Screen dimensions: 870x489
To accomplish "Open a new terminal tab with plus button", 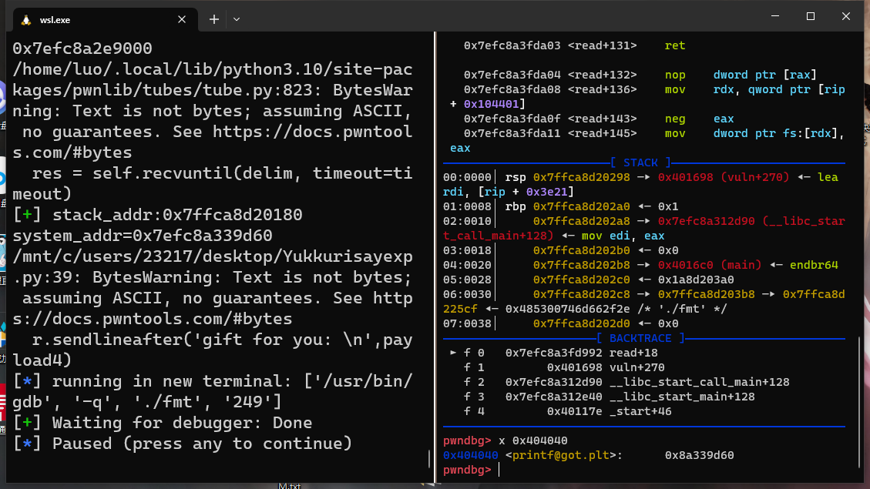I will [214, 19].
